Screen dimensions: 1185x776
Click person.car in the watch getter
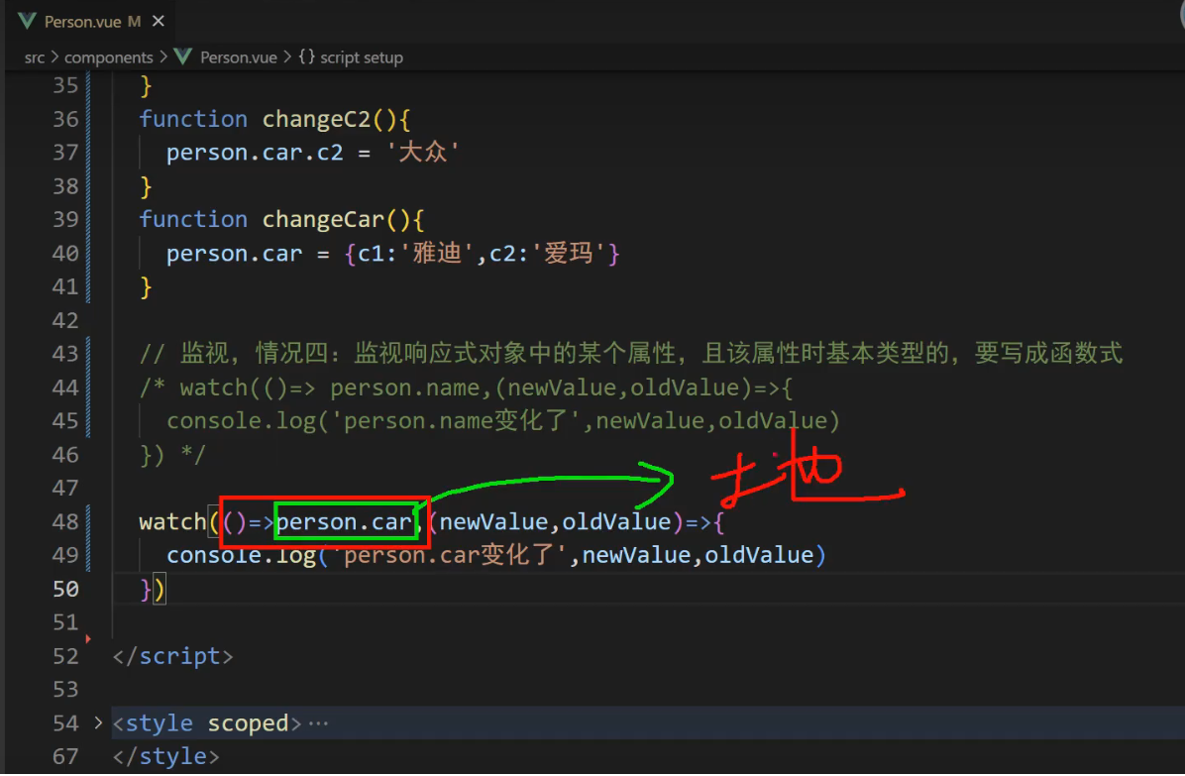[x=344, y=522]
